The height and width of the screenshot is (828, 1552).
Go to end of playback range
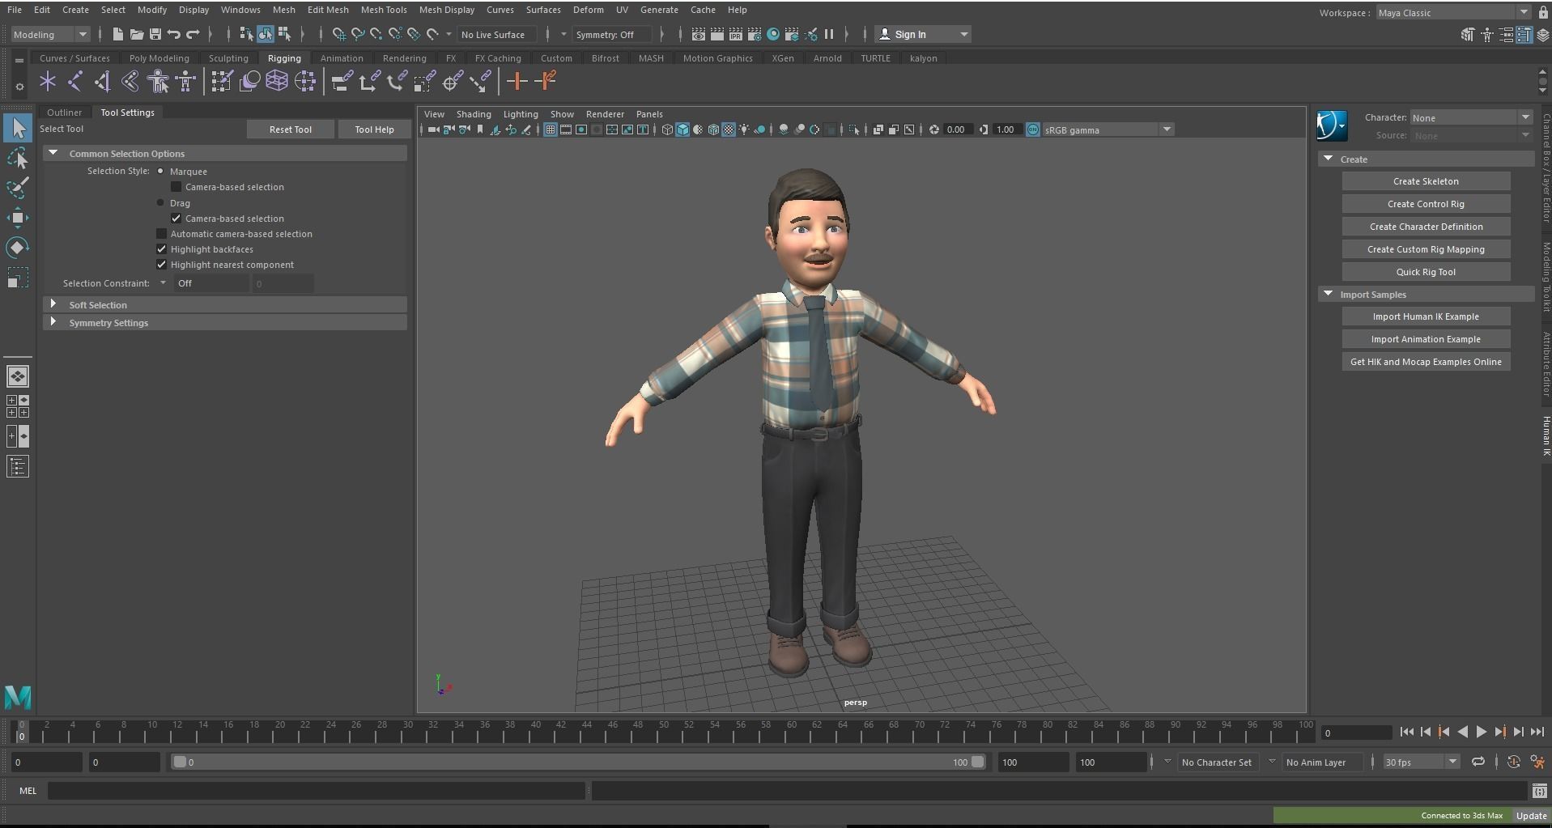pos(1537,732)
